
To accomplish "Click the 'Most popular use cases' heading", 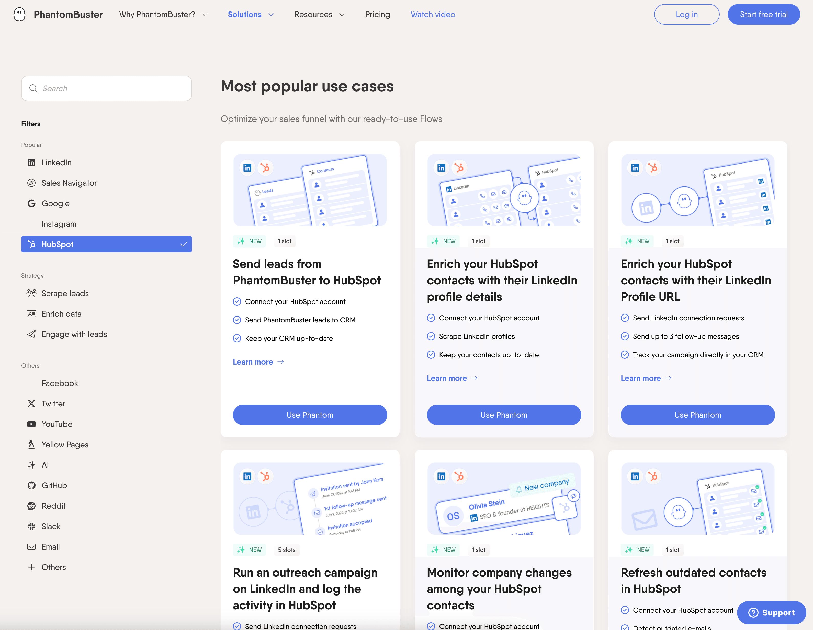I will tap(307, 86).
